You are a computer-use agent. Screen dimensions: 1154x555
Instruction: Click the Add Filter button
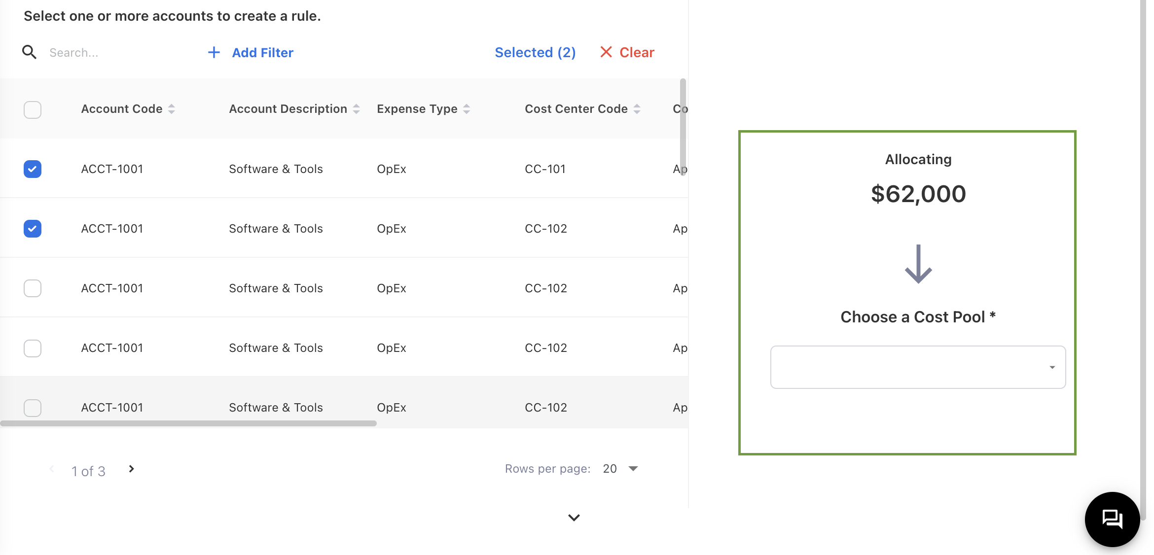(x=262, y=52)
